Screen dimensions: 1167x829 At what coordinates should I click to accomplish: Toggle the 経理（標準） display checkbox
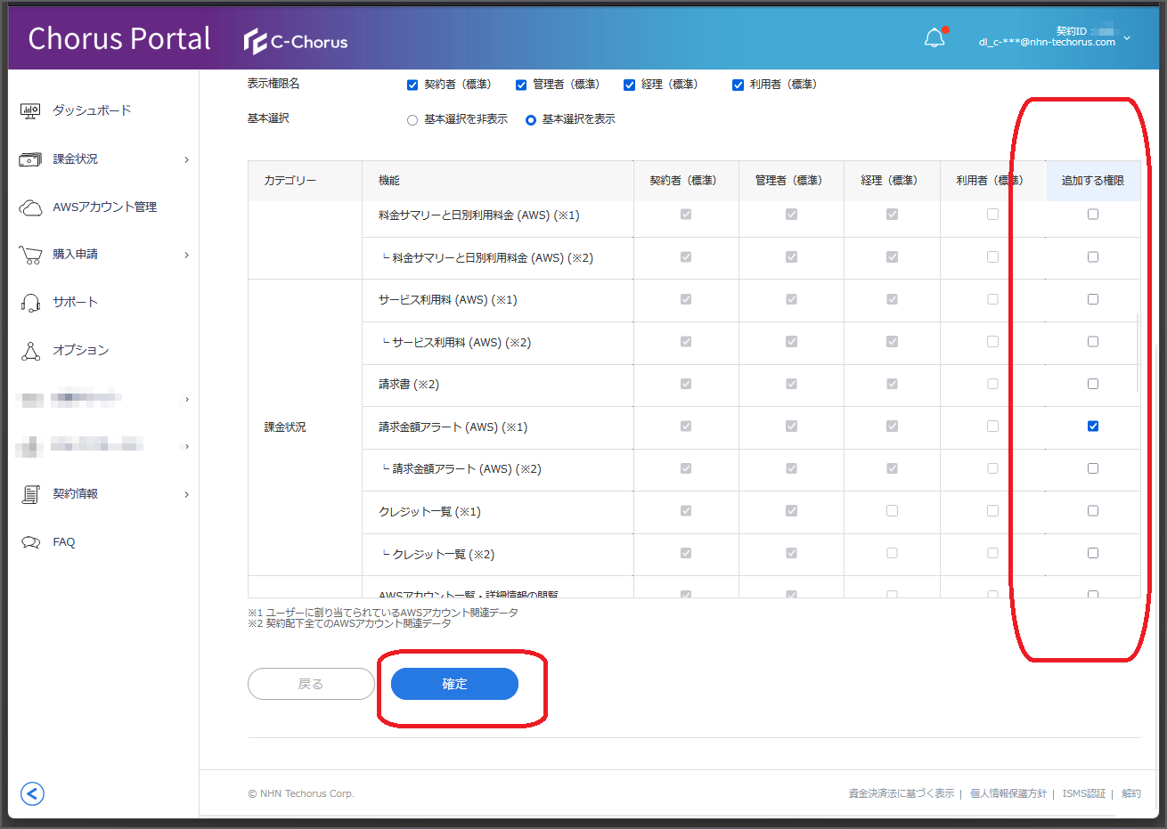tap(629, 85)
